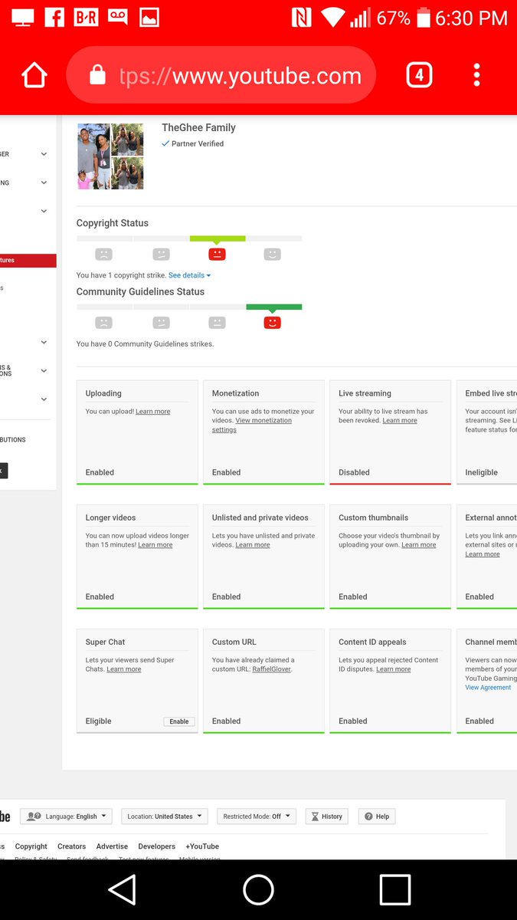Open Learn more under External annotations
The image size is (517, 920).
483,554
